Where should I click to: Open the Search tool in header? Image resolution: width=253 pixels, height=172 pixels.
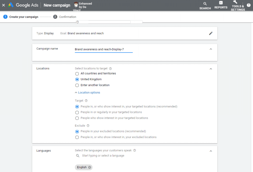205,4
